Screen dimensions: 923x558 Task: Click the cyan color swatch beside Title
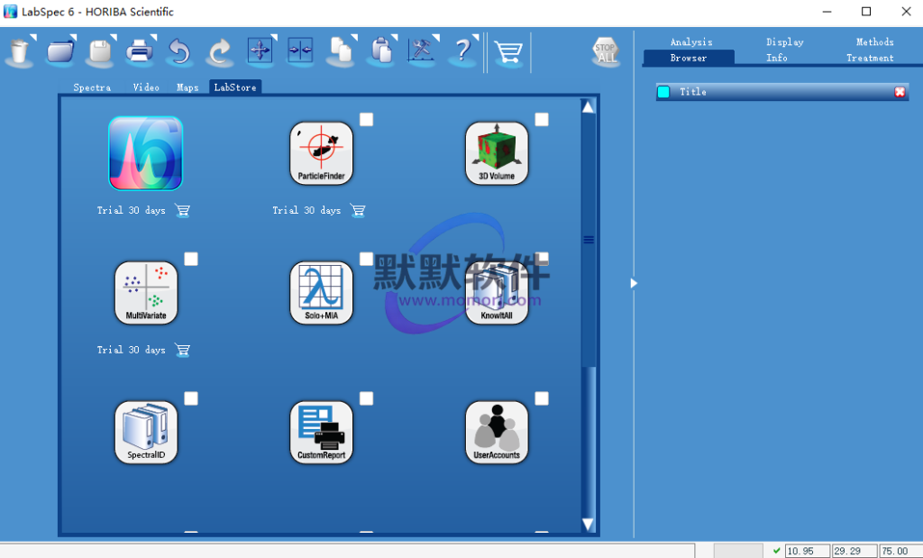pos(663,92)
